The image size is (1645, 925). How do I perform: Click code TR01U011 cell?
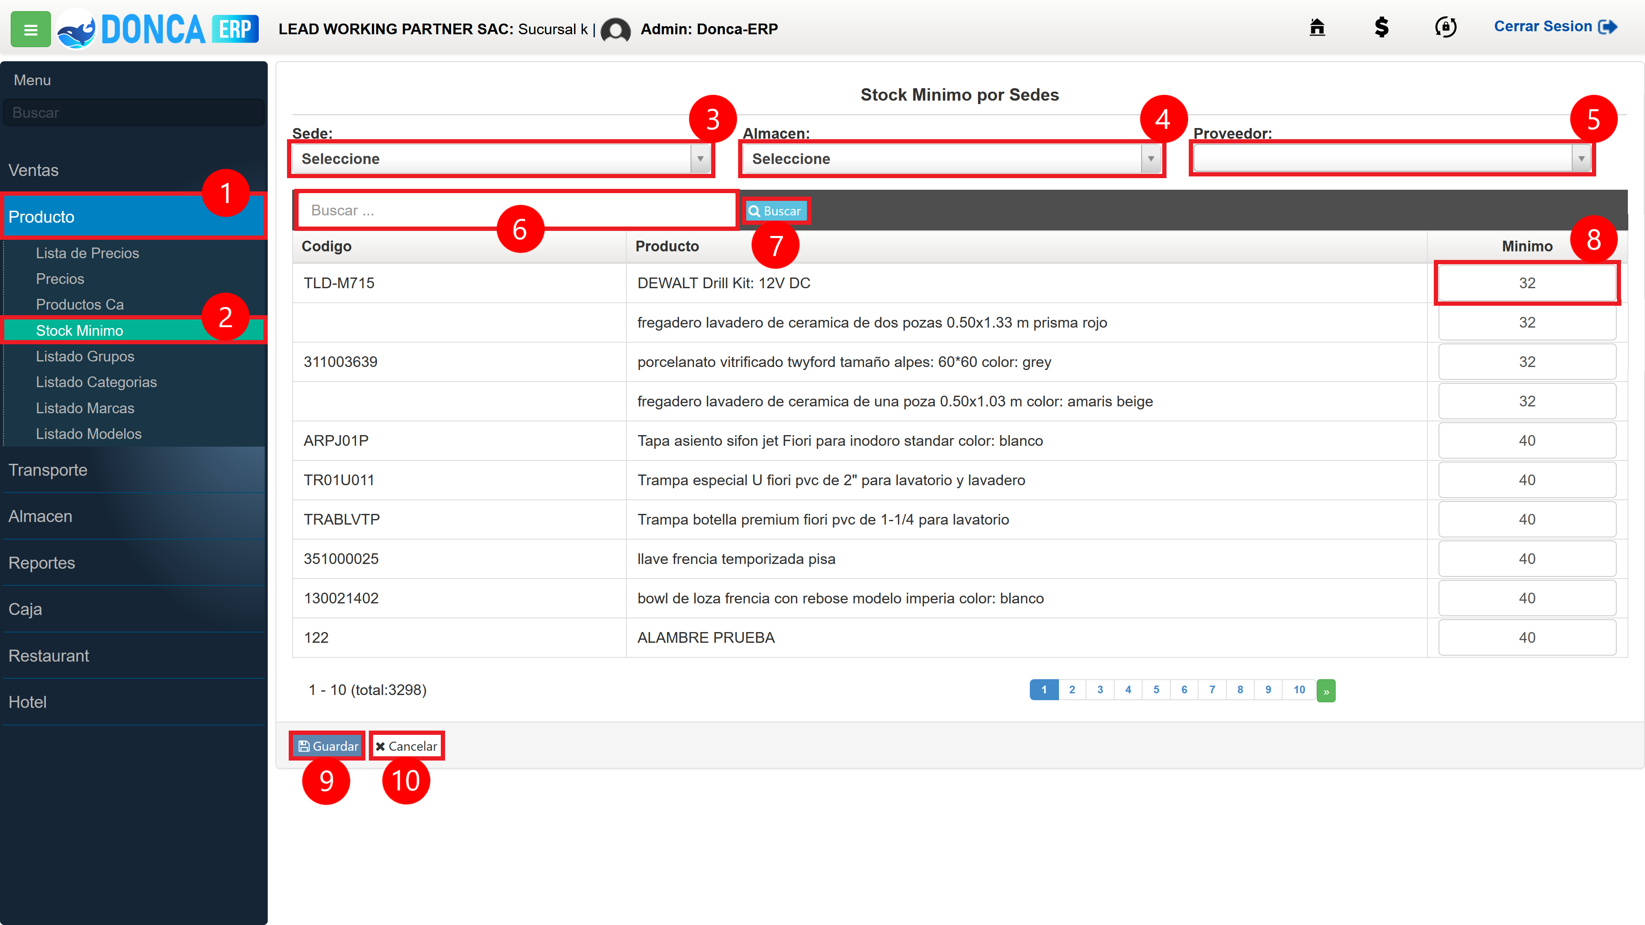[459, 480]
